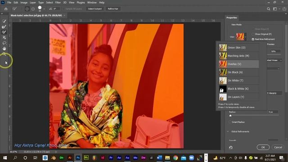Open File Explorer from the taskbar
The image size is (288, 162).
pyautogui.click(x=167, y=157)
